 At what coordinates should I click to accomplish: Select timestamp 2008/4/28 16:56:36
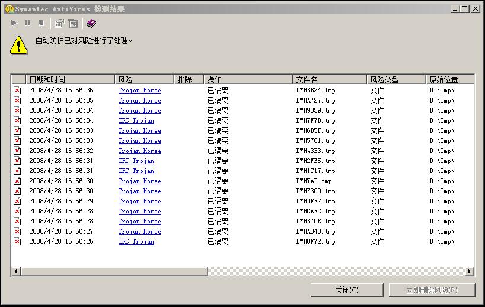point(61,90)
